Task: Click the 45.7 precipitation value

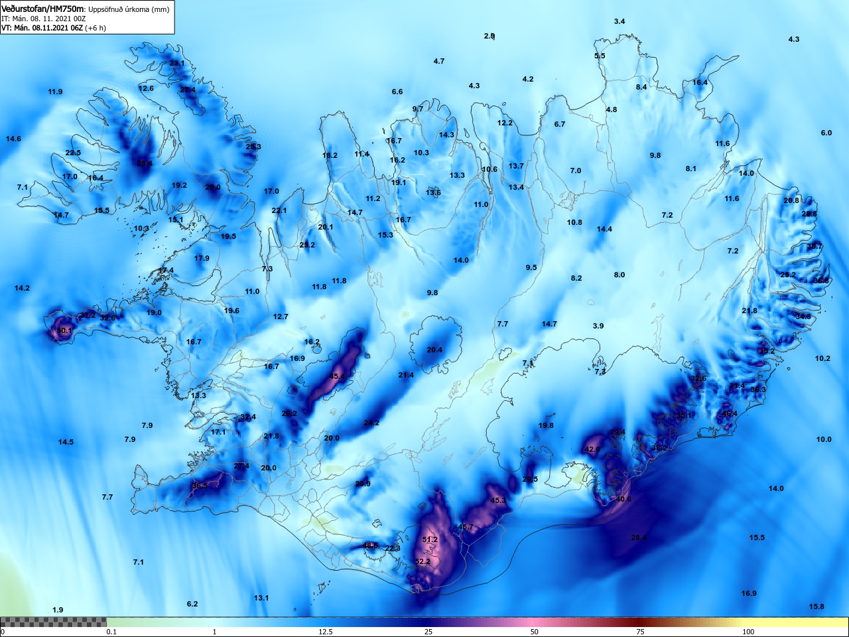Action: [x=466, y=528]
